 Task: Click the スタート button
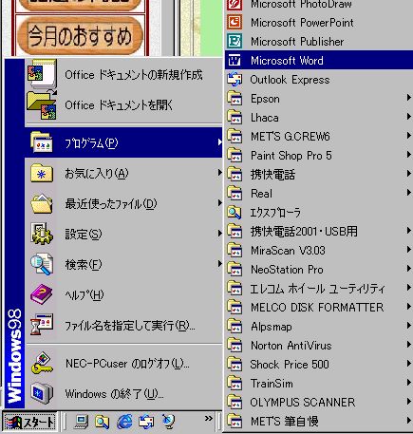click(29, 423)
